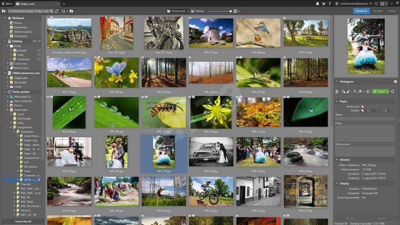
Task: Select Místní disk (C:)
Action: tap(22, 97)
